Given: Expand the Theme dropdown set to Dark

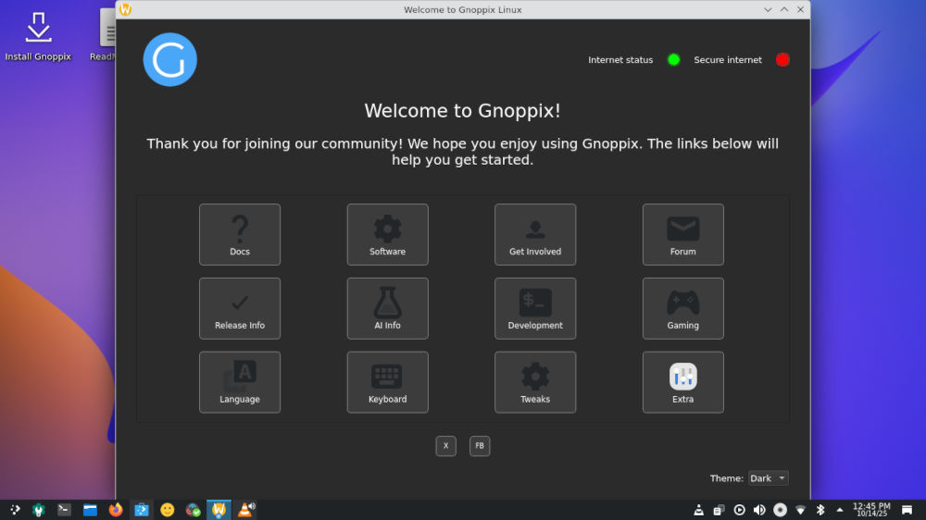Looking at the screenshot, I should pyautogui.click(x=769, y=478).
